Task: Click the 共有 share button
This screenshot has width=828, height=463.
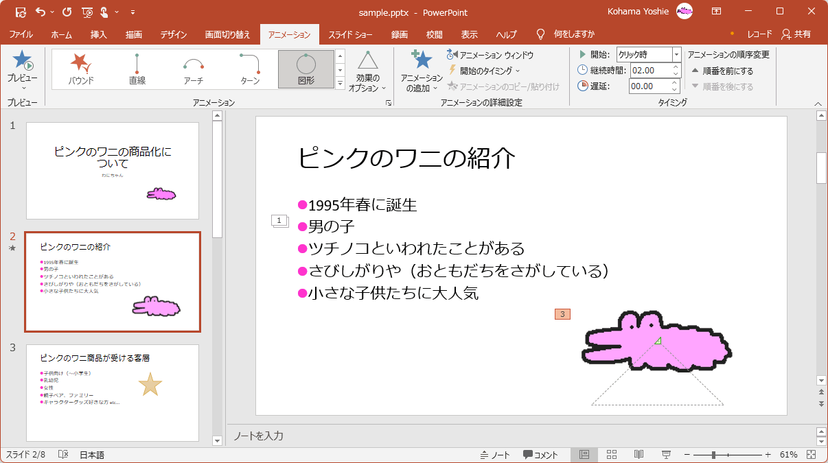Action: 796,34
